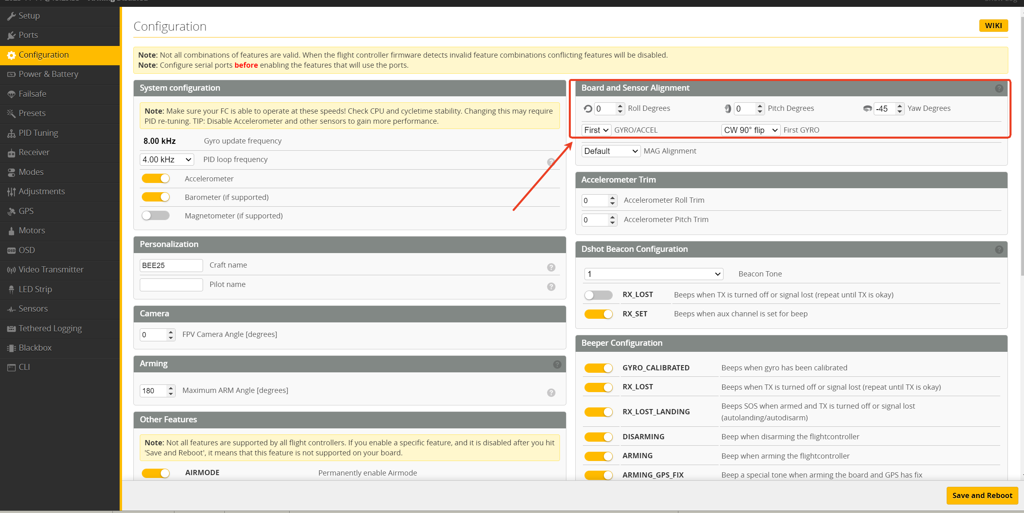
Task: Click the PID loop frequency help icon
Action: tap(551, 162)
